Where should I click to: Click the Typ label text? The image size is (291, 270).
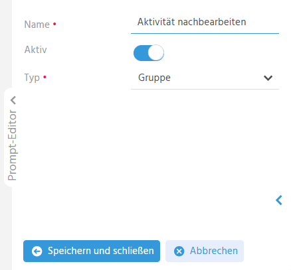coord(32,78)
